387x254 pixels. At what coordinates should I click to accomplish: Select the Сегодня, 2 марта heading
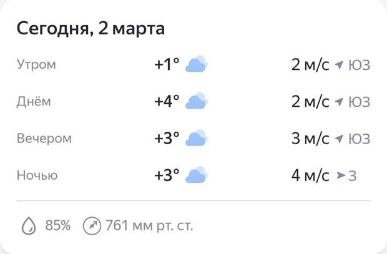[91, 29]
